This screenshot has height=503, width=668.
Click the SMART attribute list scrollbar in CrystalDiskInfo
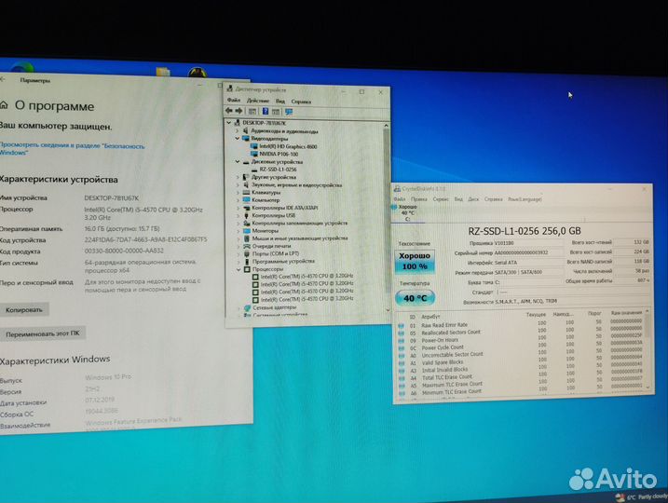pyautogui.click(x=648, y=350)
